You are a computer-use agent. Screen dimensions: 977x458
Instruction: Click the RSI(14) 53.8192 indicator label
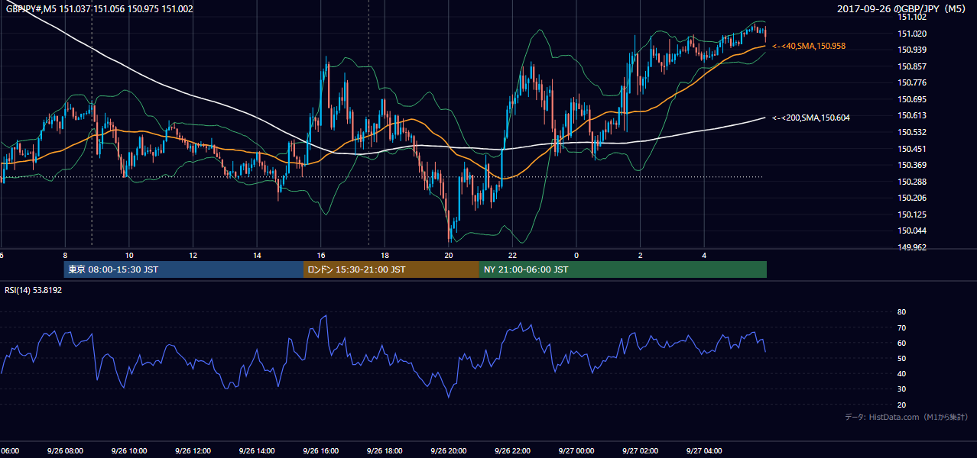pyautogui.click(x=34, y=290)
